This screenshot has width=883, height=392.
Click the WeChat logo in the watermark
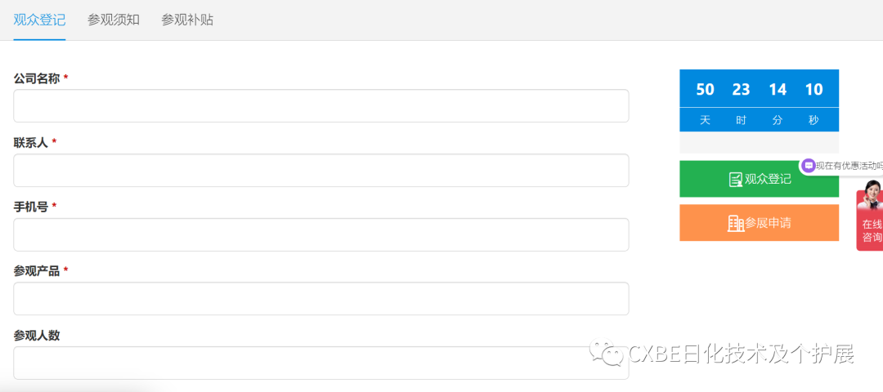(607, 353)
